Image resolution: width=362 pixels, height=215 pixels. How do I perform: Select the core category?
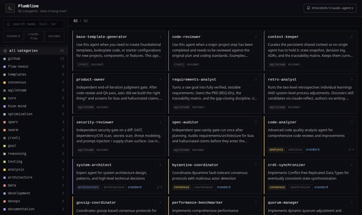[34, 98]
